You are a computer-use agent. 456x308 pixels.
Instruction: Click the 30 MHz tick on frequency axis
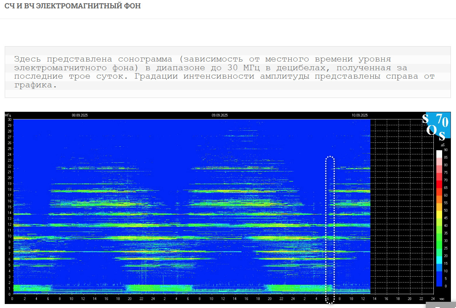[9, 119]
